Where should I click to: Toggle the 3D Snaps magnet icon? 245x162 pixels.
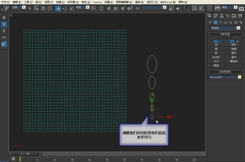(x=109, y=8)
